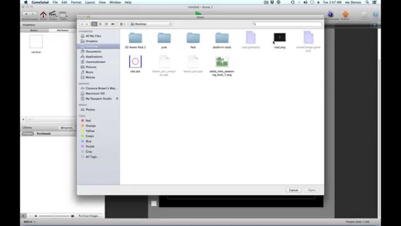Open the Scenes clapperboard icon in GameSalad
The height and width of the screenshot is (226, 401).
coord(53,14)
